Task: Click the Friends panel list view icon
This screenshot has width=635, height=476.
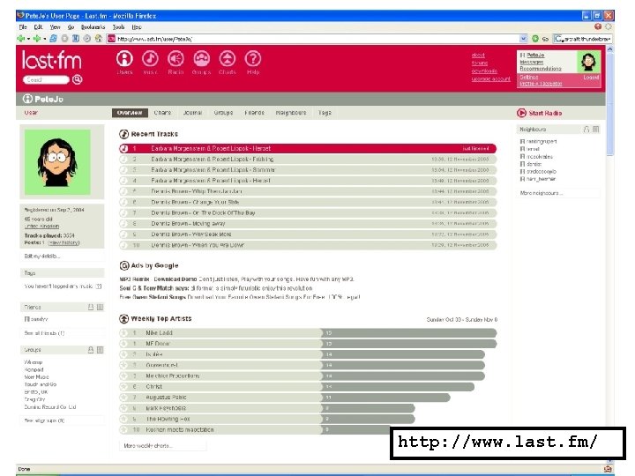Action: (100, 308)
